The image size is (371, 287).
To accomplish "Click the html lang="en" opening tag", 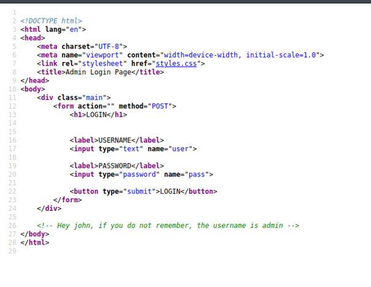I will point(53,29).
